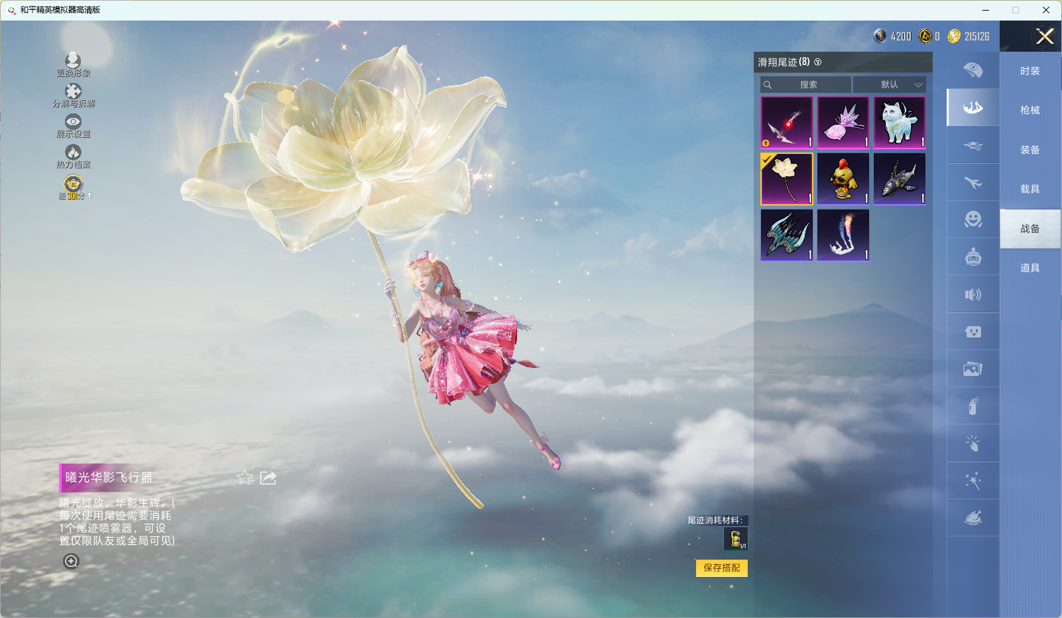Toggle the 展示设置 eye display settings

click(x=73, y=126)
